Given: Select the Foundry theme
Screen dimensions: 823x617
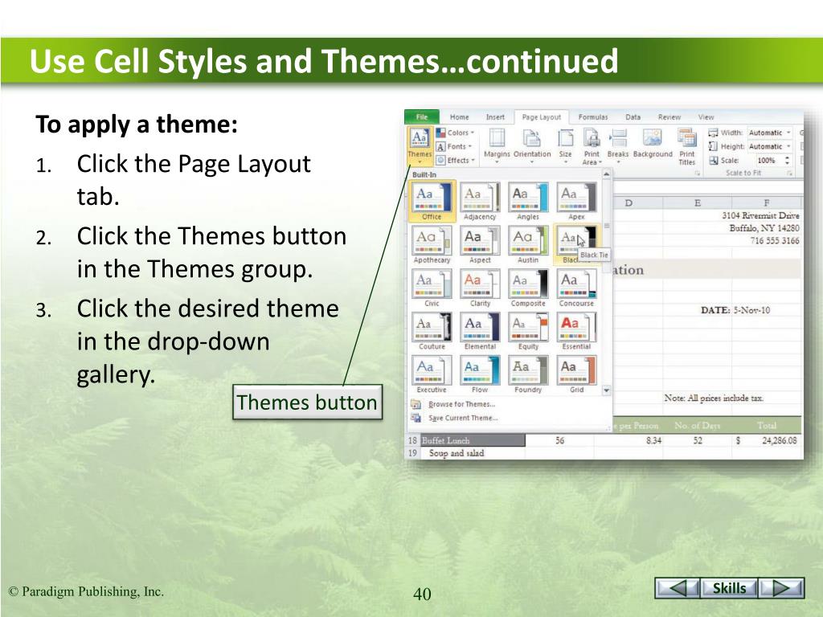Looking at the screenshot, I should click(528, 374).
